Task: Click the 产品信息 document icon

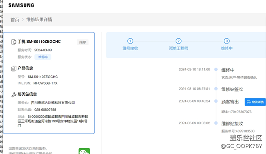Action: (x=14, y=68)
